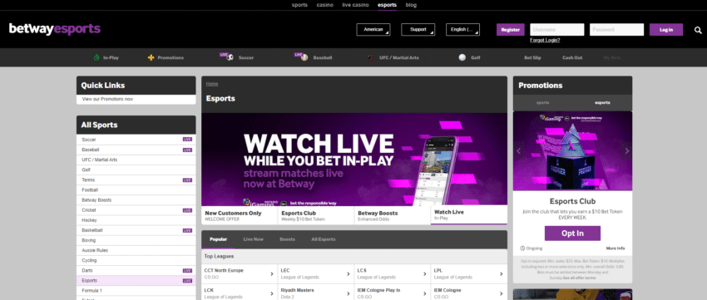Click the UFC / Martial Arts icon
Viewport: 707px width, 300px height.
pos(371,57)
